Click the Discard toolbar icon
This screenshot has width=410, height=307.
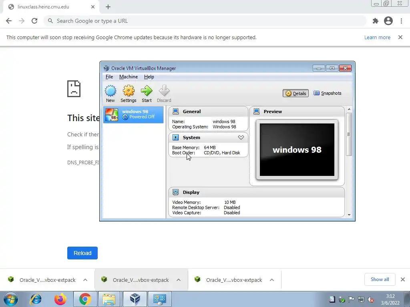point(164,91)
